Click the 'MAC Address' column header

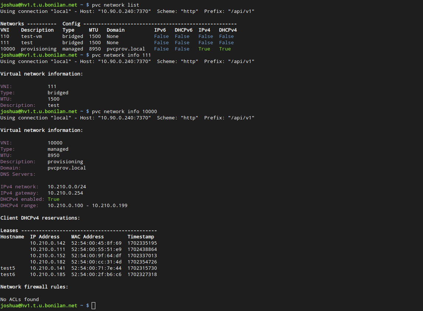click(x=88, y=237)
